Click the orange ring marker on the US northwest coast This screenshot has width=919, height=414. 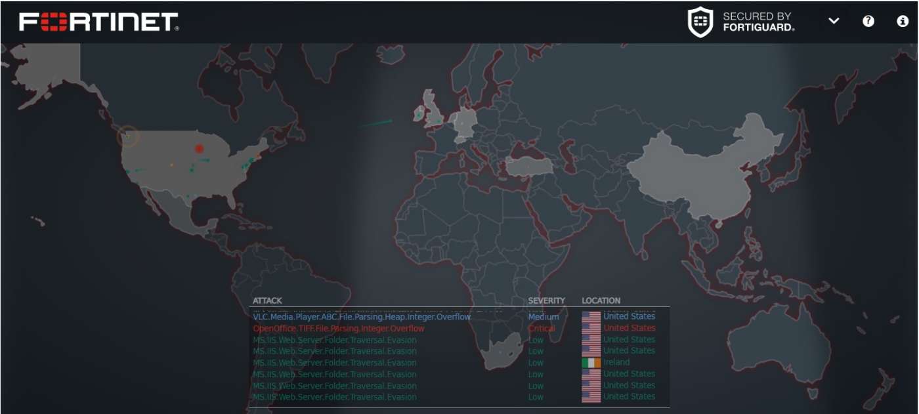pyautogui.click(x=128, y=136)
